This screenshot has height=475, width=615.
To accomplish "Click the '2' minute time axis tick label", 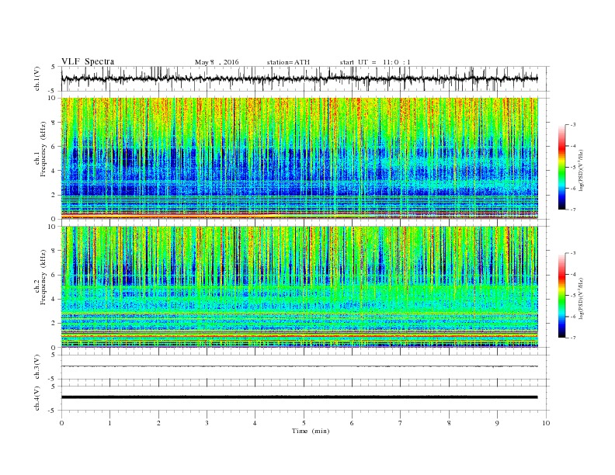I will pyautogui.click(x=158, y=423).
